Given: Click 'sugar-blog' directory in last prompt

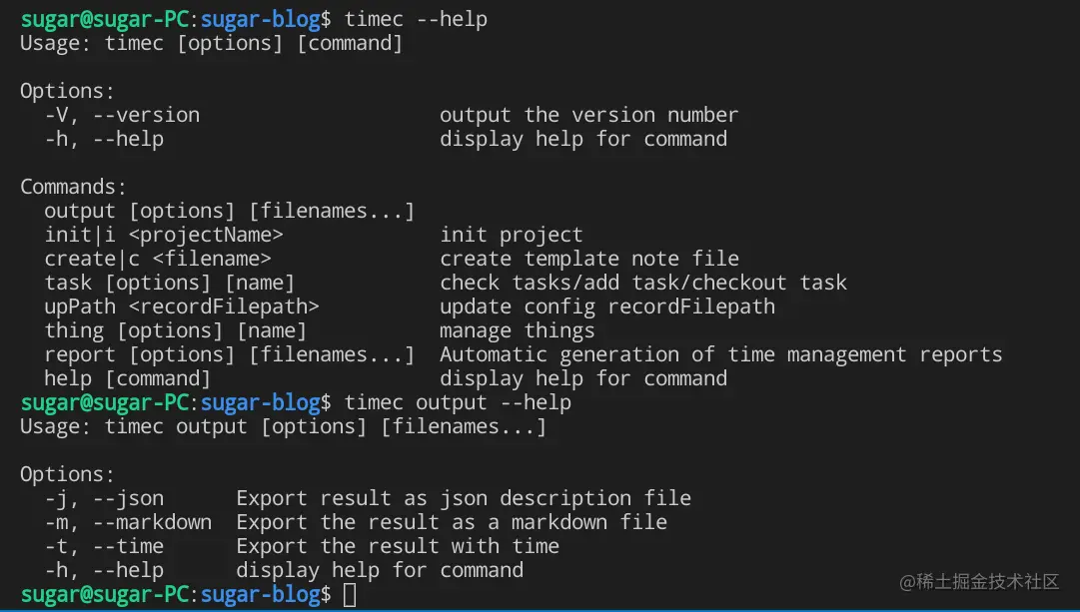Looking at the screenshot, I should (x=260, y=595).
